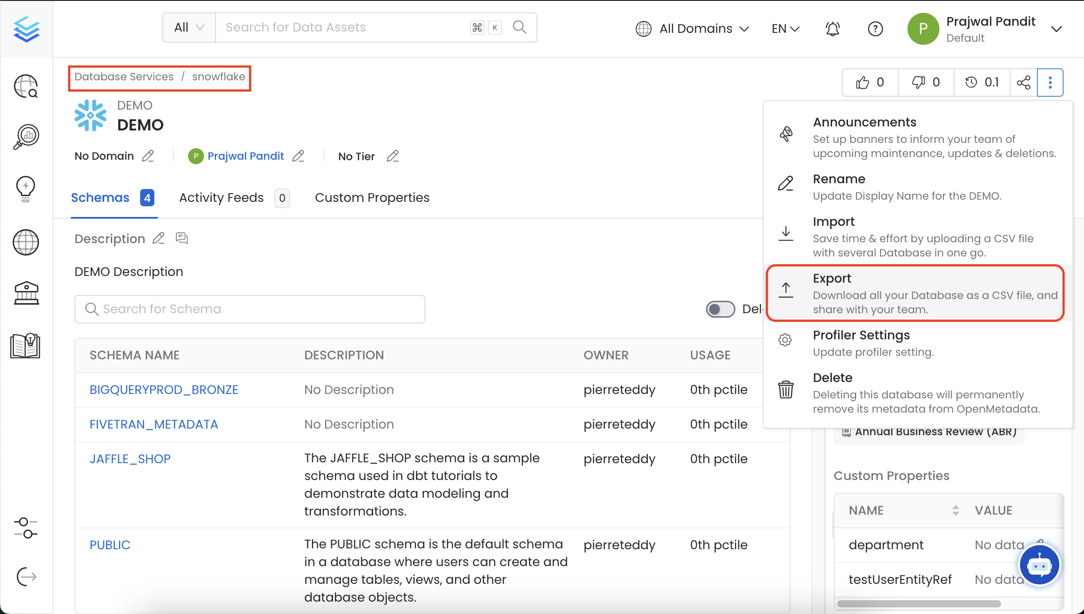
Task: Click the Search for Schema field
Action: 250,309
